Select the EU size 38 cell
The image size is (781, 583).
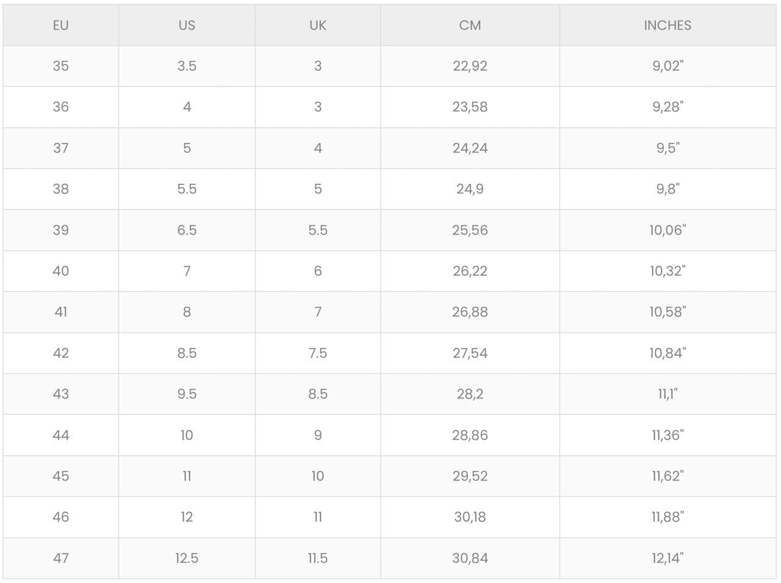[x=60, y=189]
